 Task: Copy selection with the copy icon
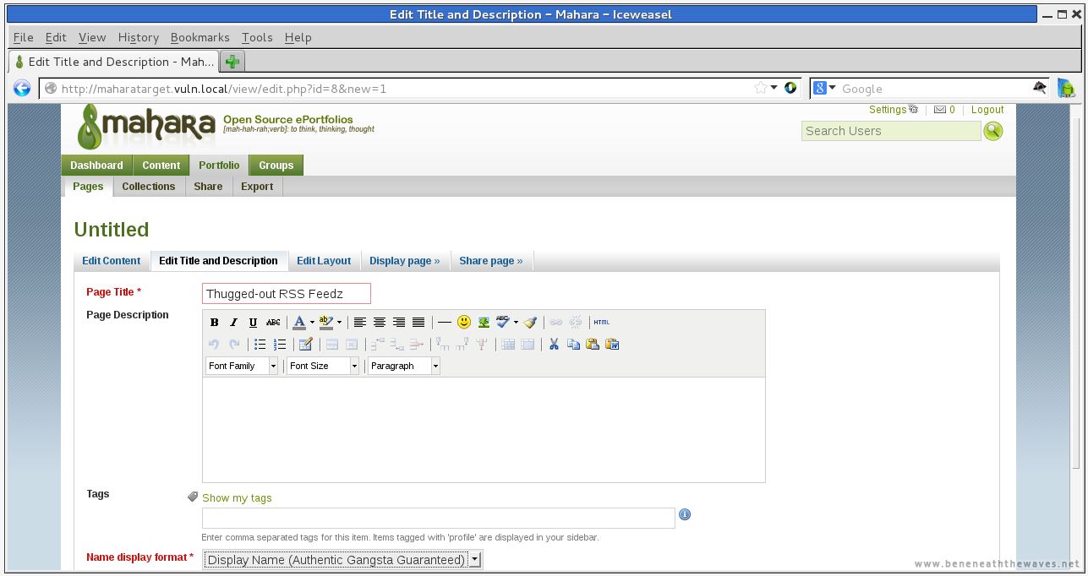pyautogui.click(x=573, y=344)
